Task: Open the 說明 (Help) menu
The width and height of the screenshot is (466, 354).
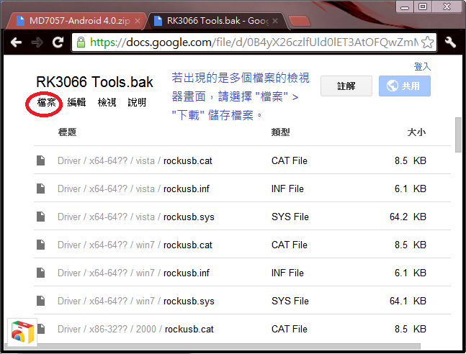Action: pos(137,102)
